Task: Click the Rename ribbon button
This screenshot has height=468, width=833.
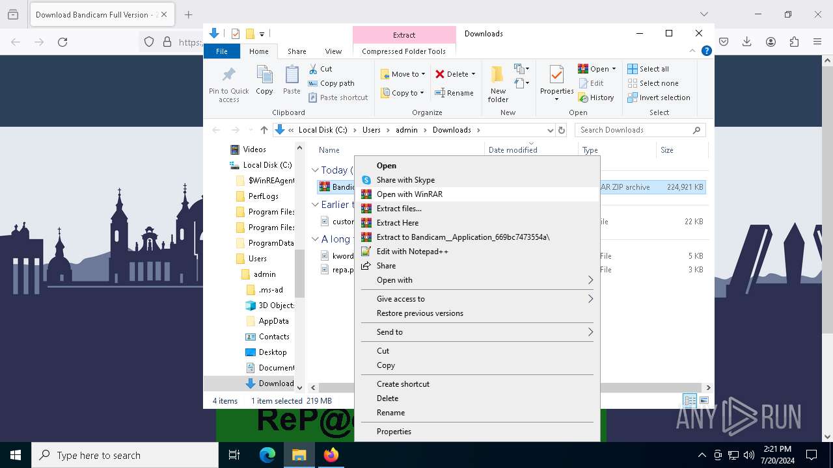Action: coord(454,93)
